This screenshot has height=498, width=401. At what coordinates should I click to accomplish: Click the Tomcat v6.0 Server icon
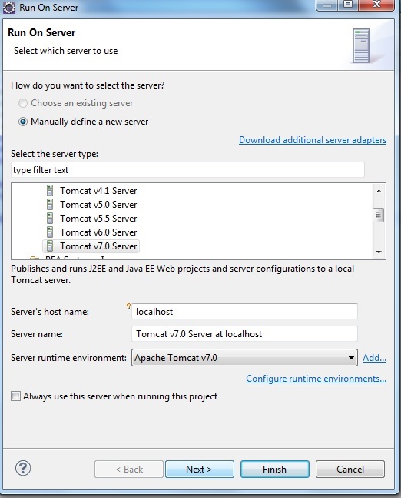tap(50, 232)
